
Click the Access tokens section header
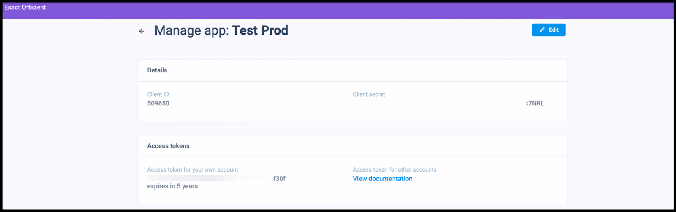[168, 146]
